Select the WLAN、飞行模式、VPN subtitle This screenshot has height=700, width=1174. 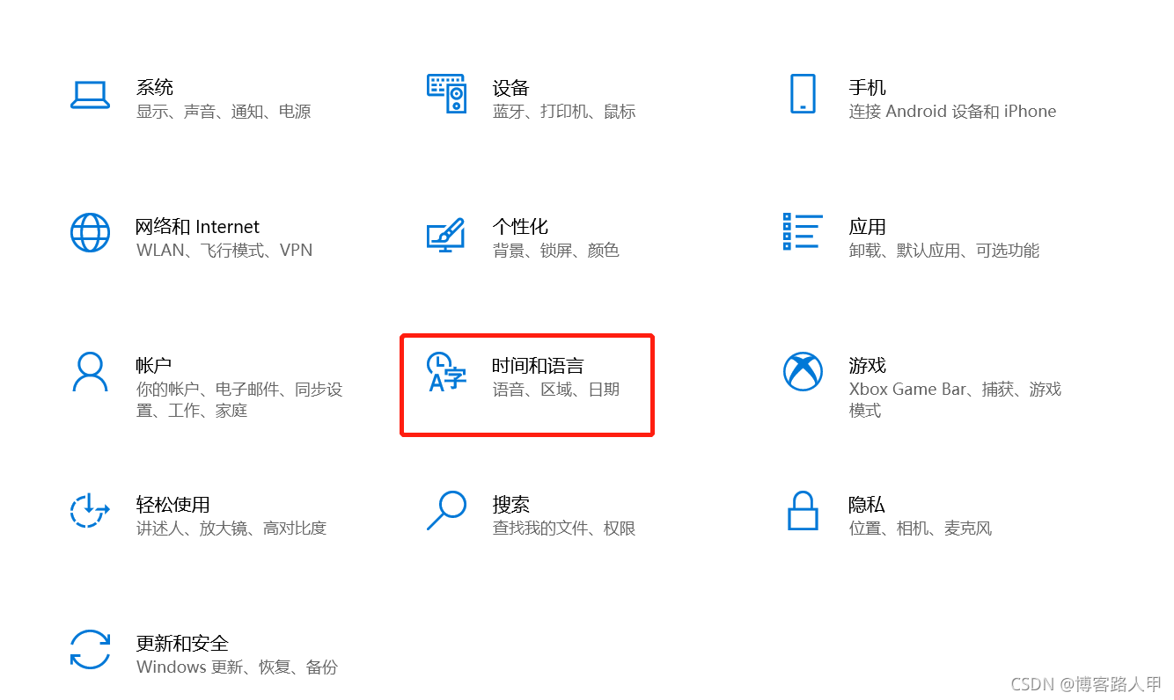[x=224, y=250]
